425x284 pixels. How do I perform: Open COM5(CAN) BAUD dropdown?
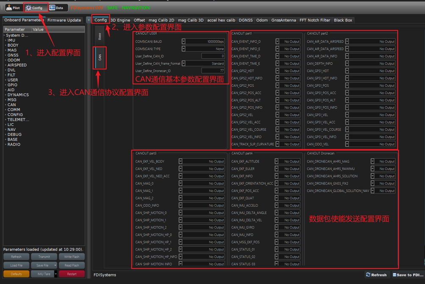point(183,41)
